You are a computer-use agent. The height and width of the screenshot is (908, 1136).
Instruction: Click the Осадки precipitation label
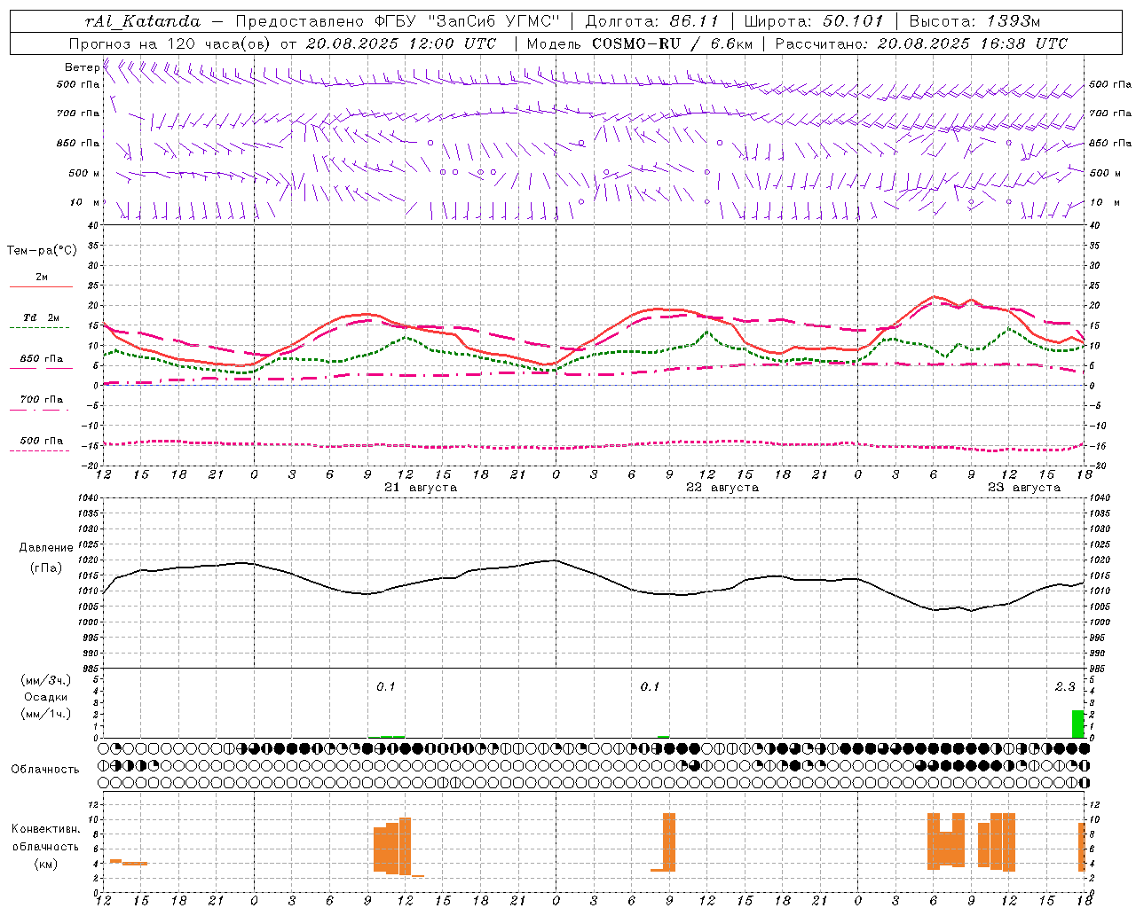coord(46,698)
